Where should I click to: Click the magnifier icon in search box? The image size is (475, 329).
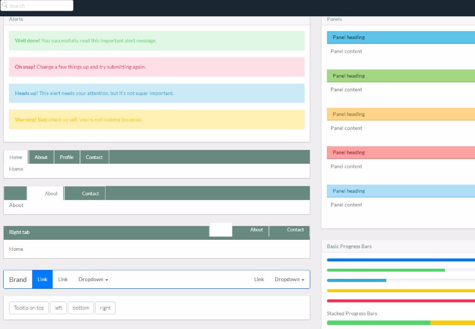(5, 5)
